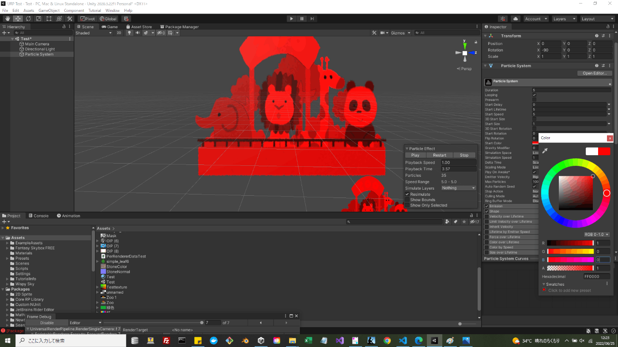This screenshot has height=347, width=618.
Task: Click the Play button to enter play mode
Action: tap(291, 19)
